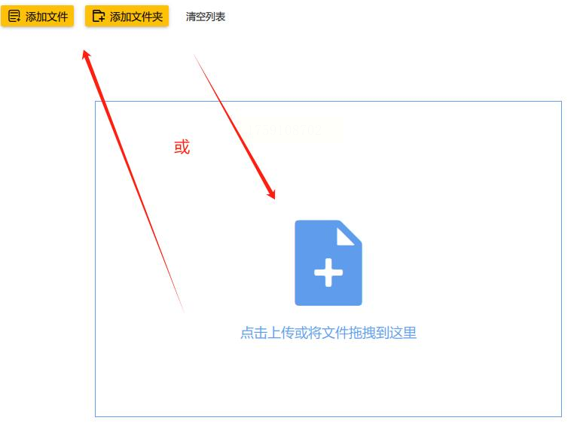Click the head of the red arrow pointing at the toolbar
The height and width of the screenshot is (442, 583).
point(87,55)
